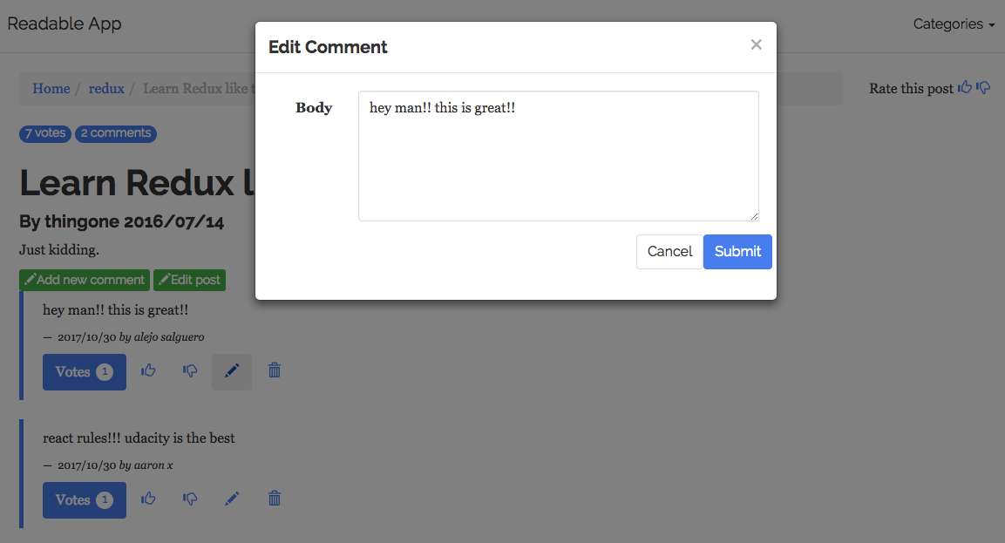The image size is (1005, 543).
Task: Thumbs down aaron x's comment
Action: pyautogui.click(x=190, y=499)
